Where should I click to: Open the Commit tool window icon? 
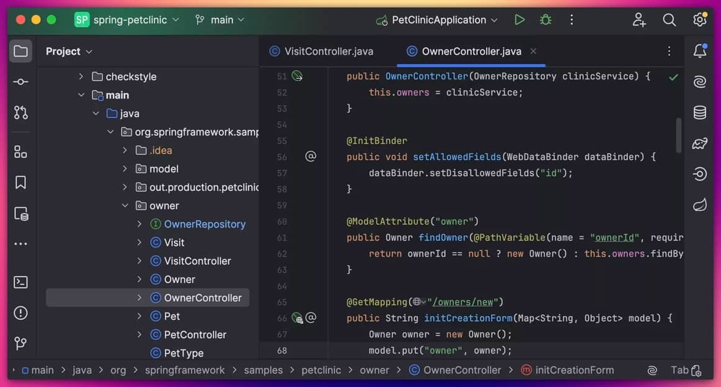coord(20,82)
